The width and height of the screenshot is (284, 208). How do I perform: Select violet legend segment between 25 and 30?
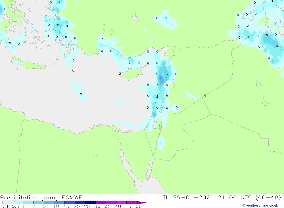(x=90, y=202)
